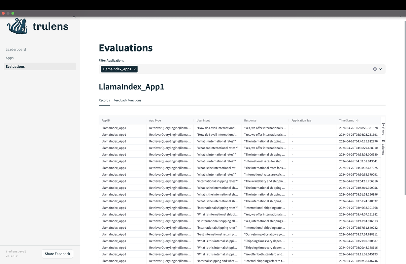
Task: Click user input "is international shipping all…"
Action: click(217, 221)
